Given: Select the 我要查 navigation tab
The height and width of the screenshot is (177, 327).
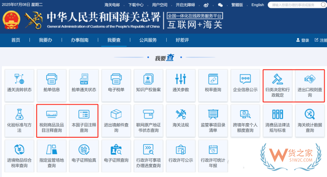Looking at the screenshot, I should pos(114,40).
